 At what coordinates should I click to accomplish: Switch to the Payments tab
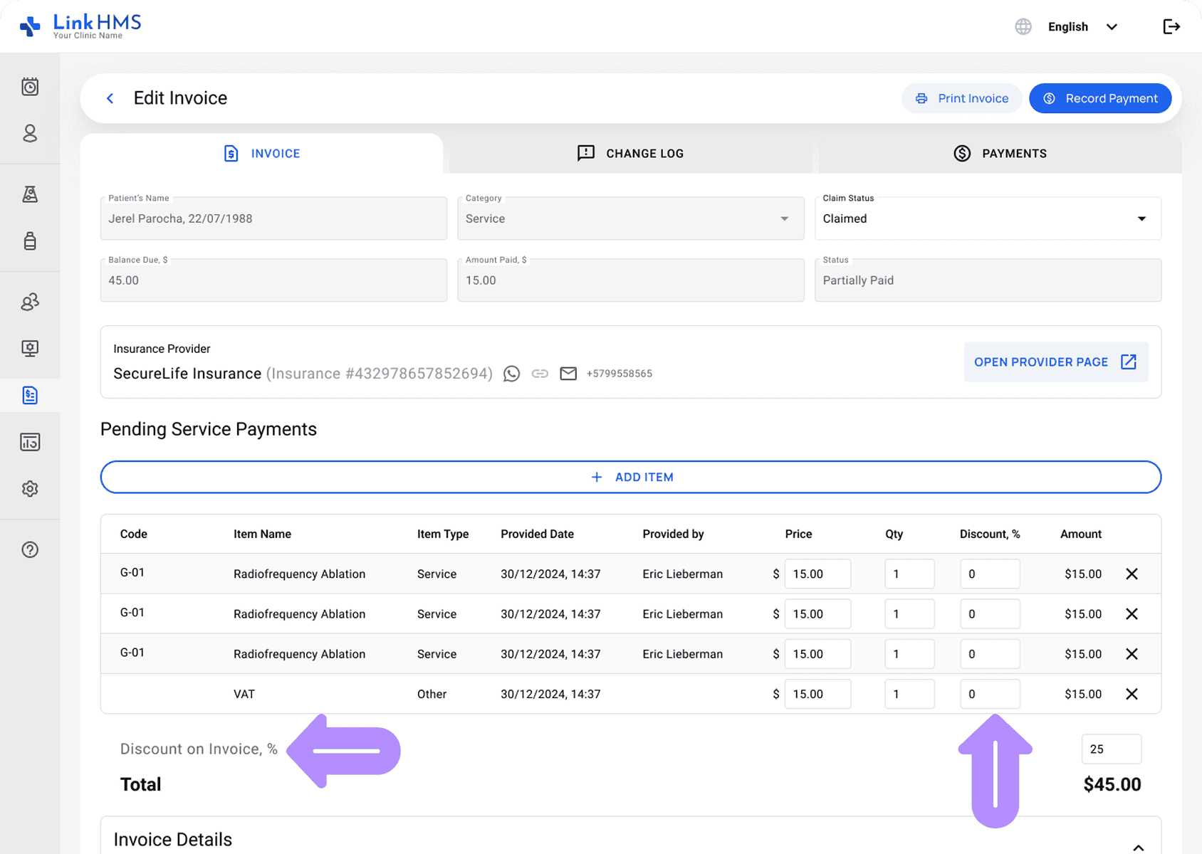pos(1000,153)
